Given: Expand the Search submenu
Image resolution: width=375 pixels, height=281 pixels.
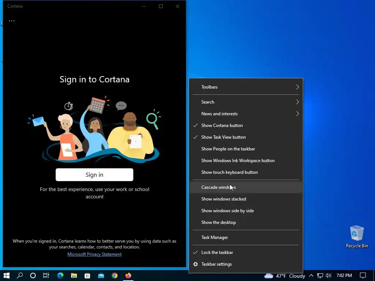Looking at the screenshot, I should (x=246, y=102).
